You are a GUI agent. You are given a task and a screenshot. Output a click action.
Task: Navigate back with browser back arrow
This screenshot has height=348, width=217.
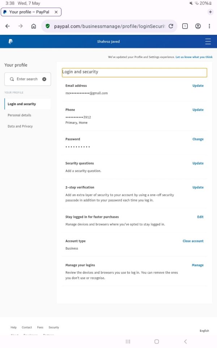(8, 26)
